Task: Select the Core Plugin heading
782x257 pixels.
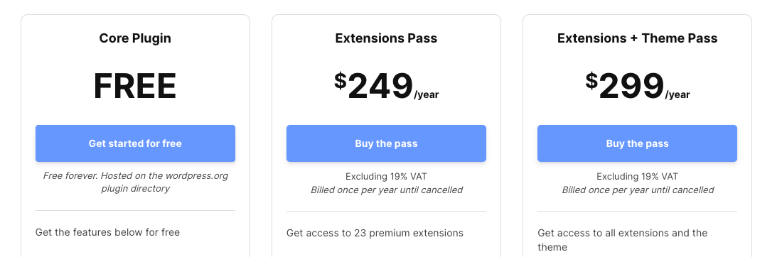Action: tap(135, 38)
